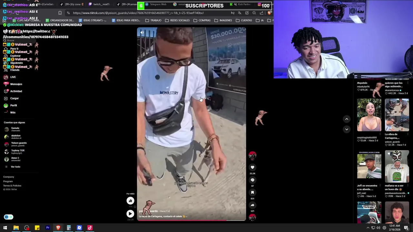The width and height of the screenshot is (413, 232).
Task: Open the three-dot options on the video
Action: (241, 32)
